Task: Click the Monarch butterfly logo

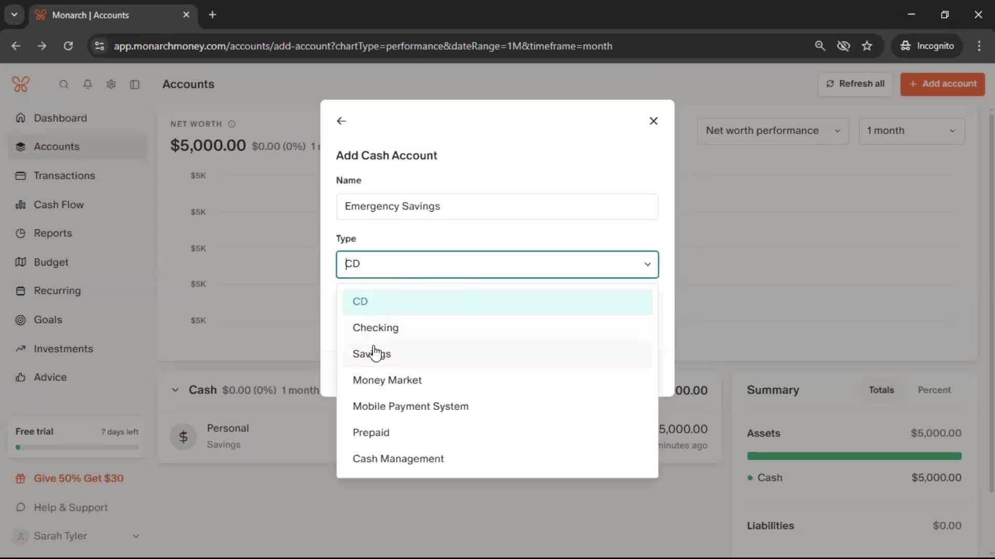Action: (21, 84)
